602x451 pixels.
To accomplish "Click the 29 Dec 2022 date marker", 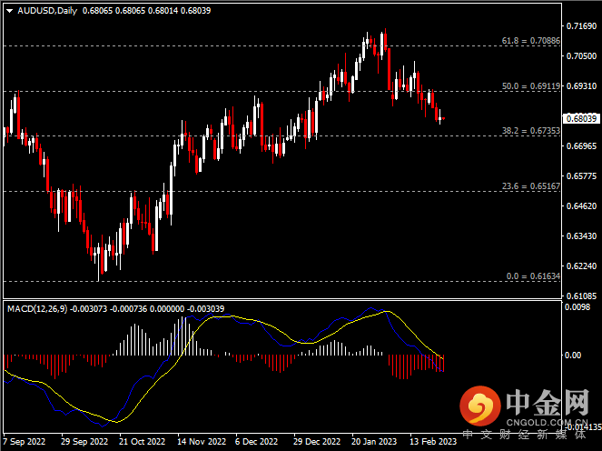I will tap(315, 441).
